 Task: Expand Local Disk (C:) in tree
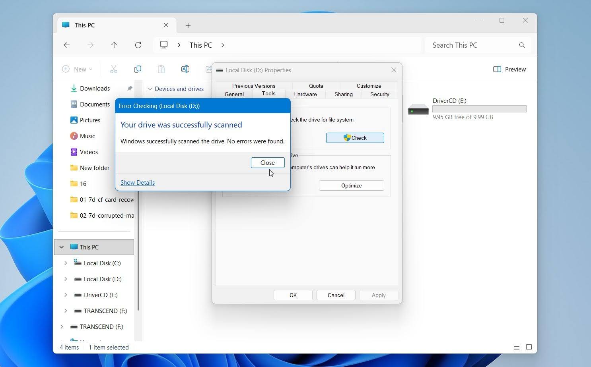coord(66,263)
